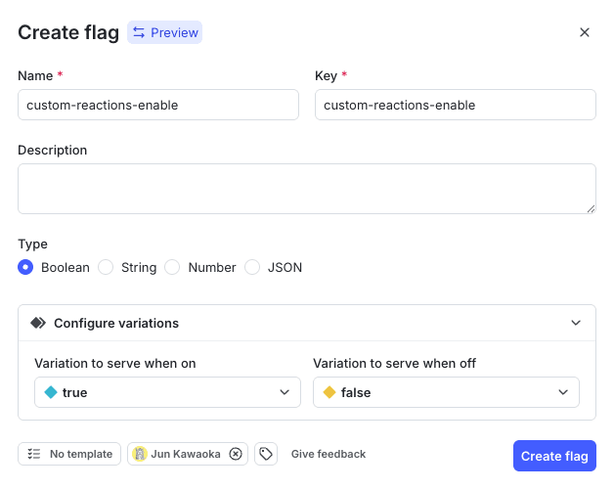Click the Create flag button

(554, 456)
